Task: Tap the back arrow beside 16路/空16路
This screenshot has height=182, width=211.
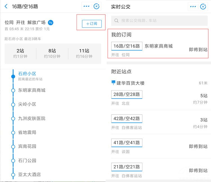Action: click(6, 6)
